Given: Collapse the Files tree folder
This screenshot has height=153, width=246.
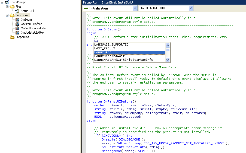Looking at the screenshot, I should click(7, 7).
